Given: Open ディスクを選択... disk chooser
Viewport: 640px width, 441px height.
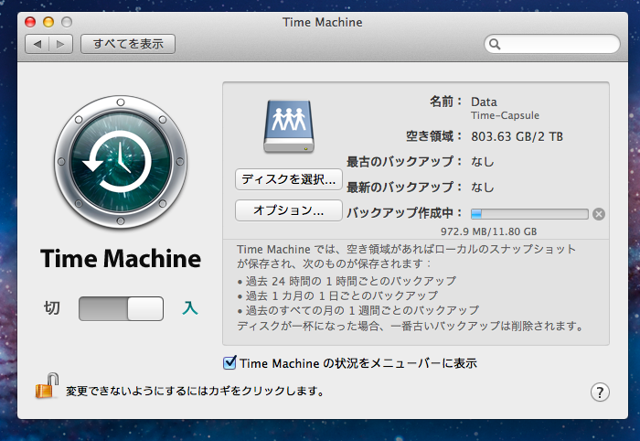Looking at the screenshot, I should [289, 179].
